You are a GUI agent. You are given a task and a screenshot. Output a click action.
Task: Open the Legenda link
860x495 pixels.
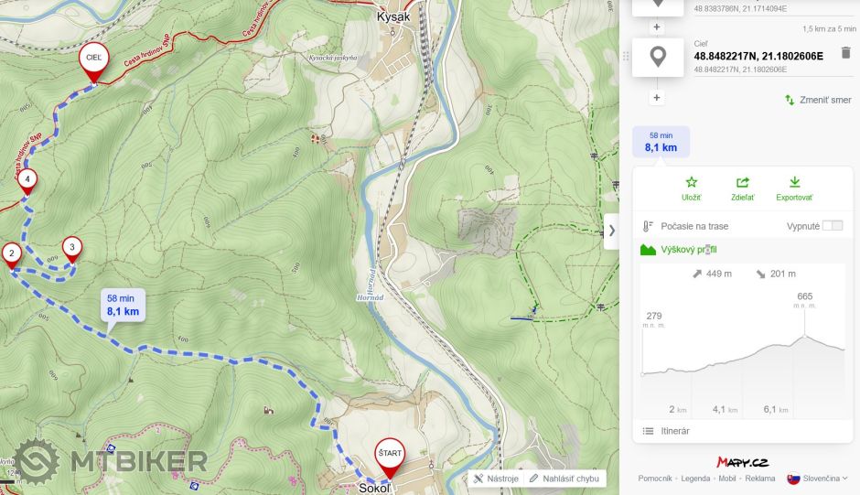point(695,479)
